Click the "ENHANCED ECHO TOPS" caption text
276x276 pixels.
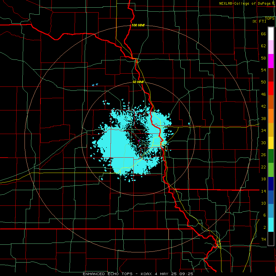pos(108,274)
